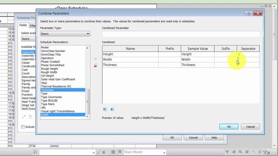Click Width row Name cell in Combined table
Image resolution: width=278 pixels, height=156 pixels.
(130, 59)
